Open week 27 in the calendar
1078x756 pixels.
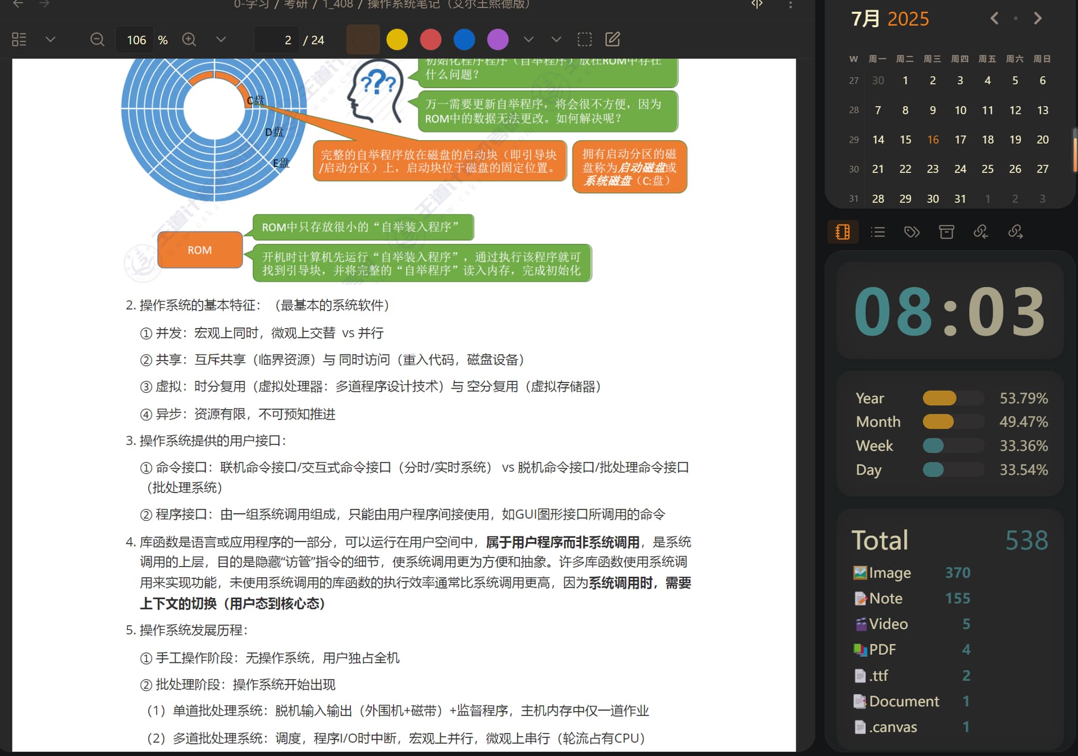(x=853, y=80)
